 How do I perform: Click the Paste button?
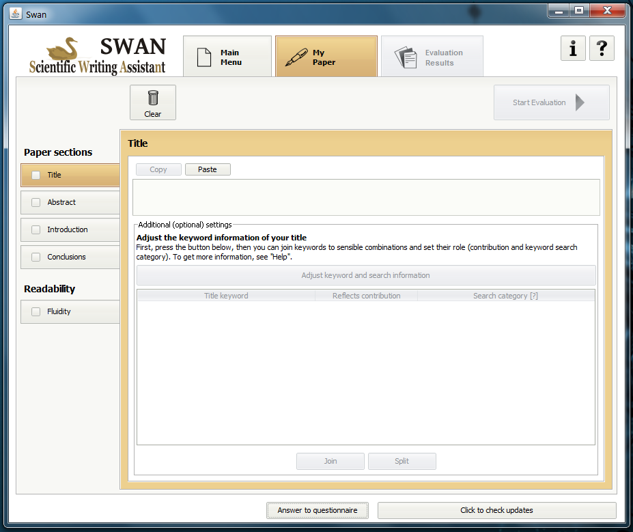point(208,169)
